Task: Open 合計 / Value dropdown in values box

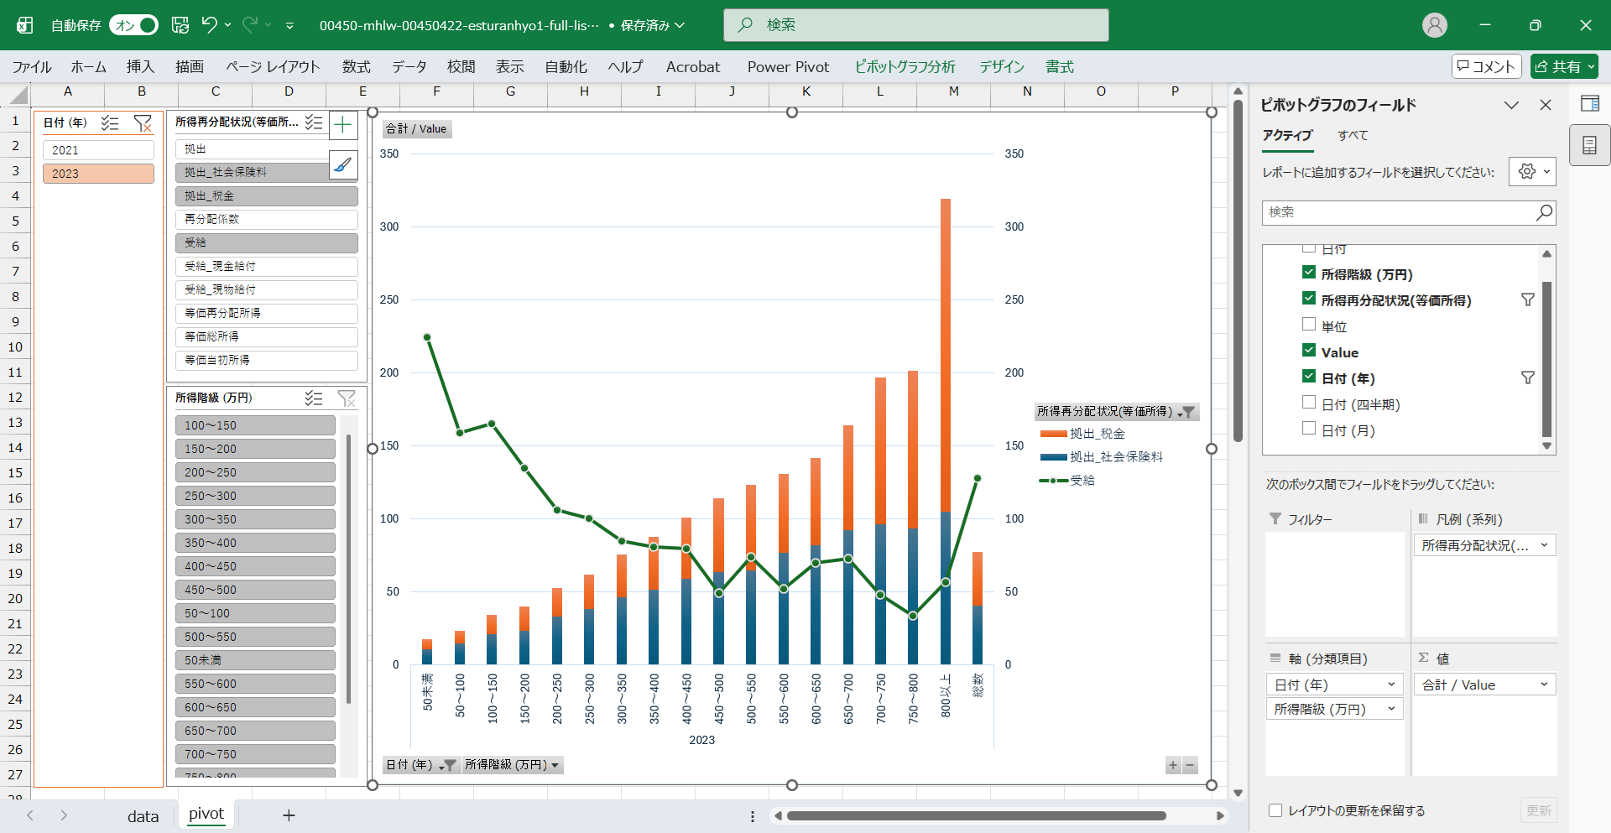Action: [1543, 685]
